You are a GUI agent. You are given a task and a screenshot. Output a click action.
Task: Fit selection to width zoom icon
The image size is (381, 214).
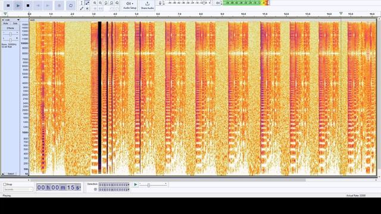pyautogui.click(x=106, y=3)
